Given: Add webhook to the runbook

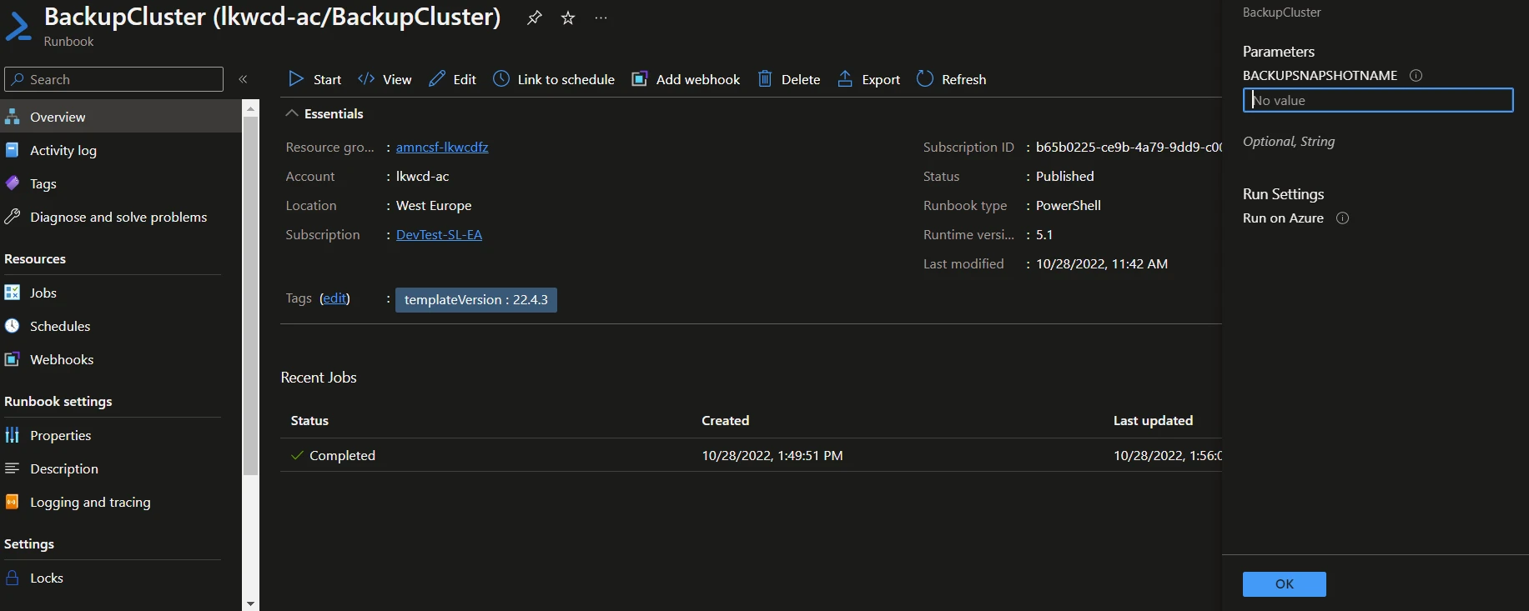Looking at the screenshot, I should 686,79.
